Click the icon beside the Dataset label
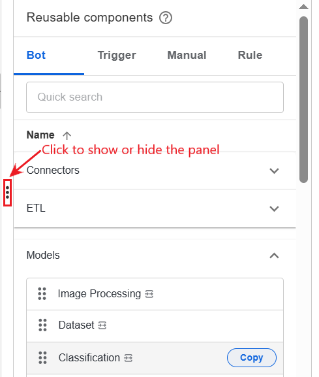 point(102,325)
